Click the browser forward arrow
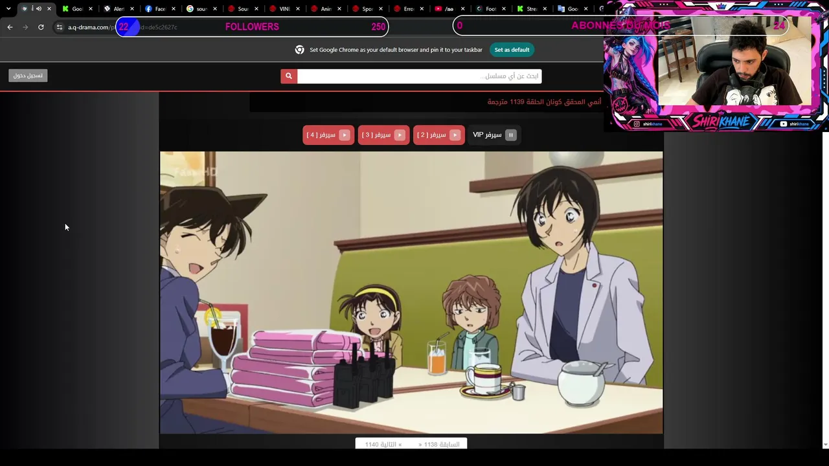The image size is (829, 466). point(25,27)
